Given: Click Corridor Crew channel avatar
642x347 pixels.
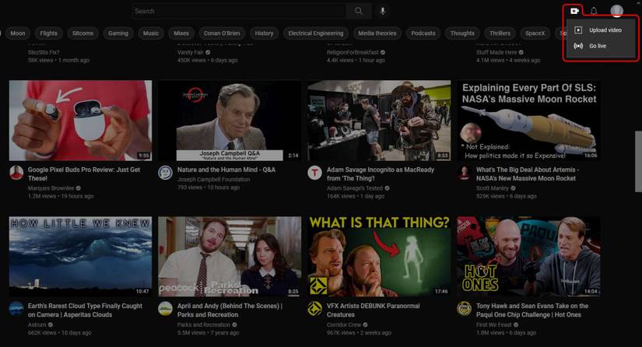Looking at the screenshot, I should [314, 309].
